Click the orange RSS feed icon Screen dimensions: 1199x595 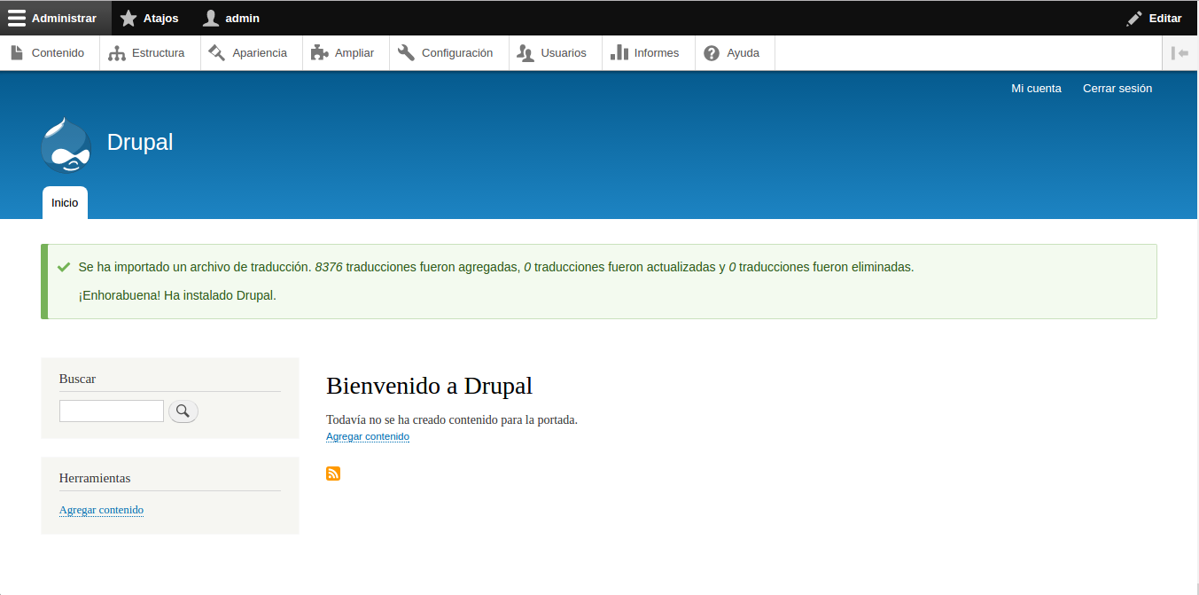coord(333,474)
